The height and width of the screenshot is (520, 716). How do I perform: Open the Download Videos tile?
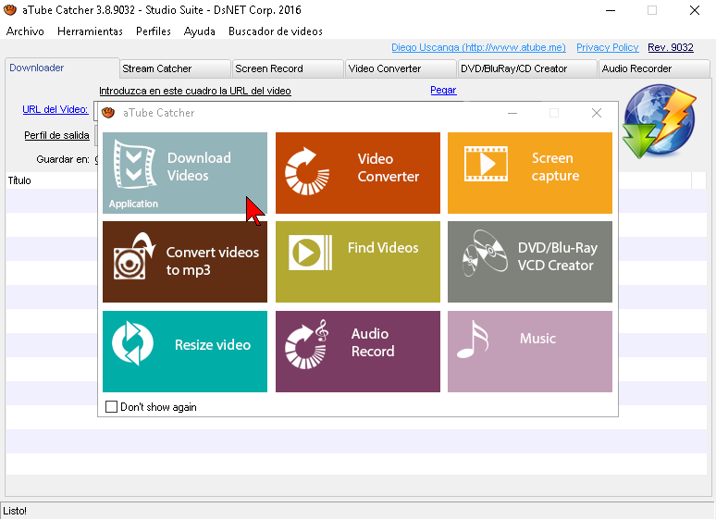tap(184, 173)
